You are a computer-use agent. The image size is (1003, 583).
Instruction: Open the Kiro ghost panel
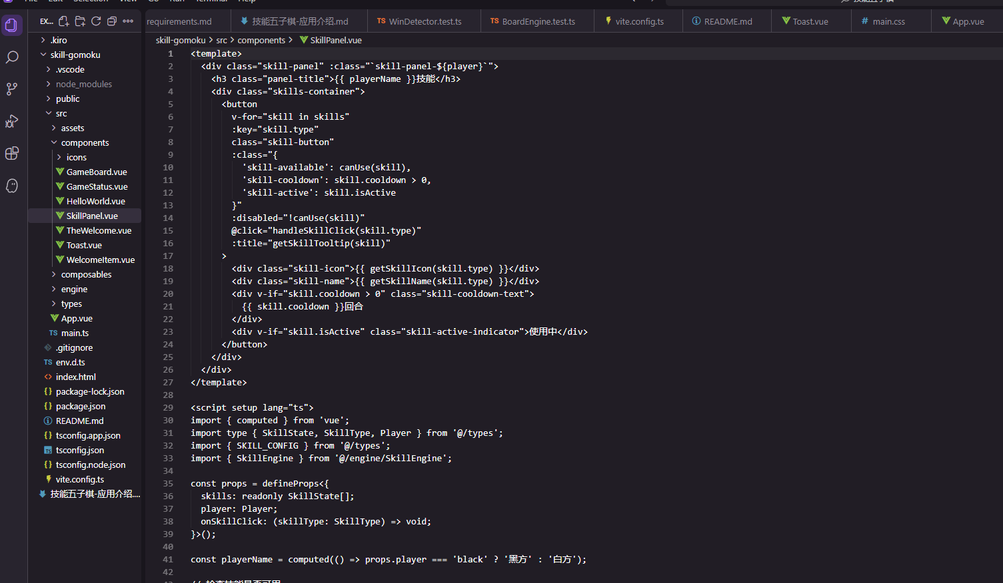[x=11, y=186]
